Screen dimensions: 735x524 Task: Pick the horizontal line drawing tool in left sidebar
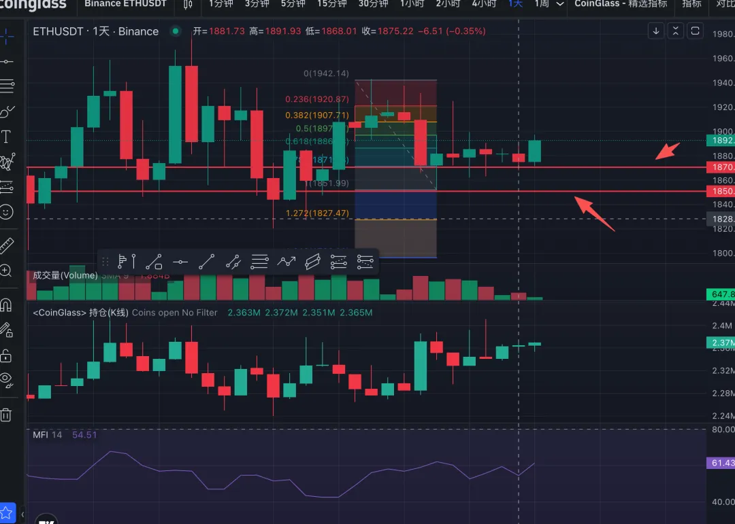click(x=7, y=61)
